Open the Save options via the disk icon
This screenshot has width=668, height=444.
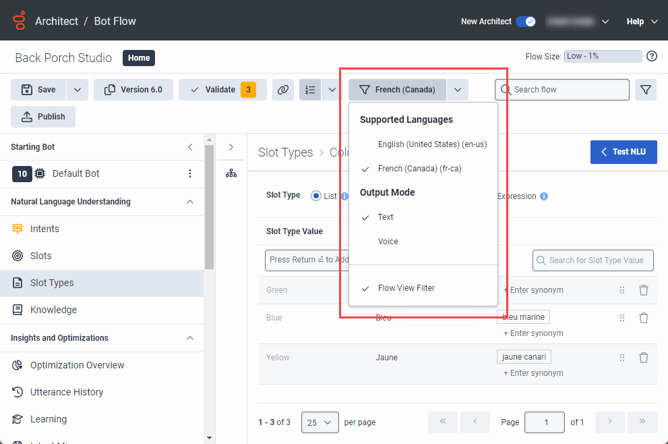coord(28,88)
